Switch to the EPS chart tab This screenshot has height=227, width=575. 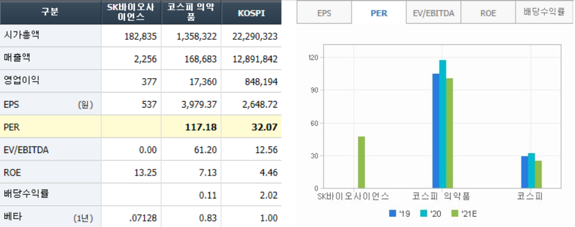pos(324,13)
